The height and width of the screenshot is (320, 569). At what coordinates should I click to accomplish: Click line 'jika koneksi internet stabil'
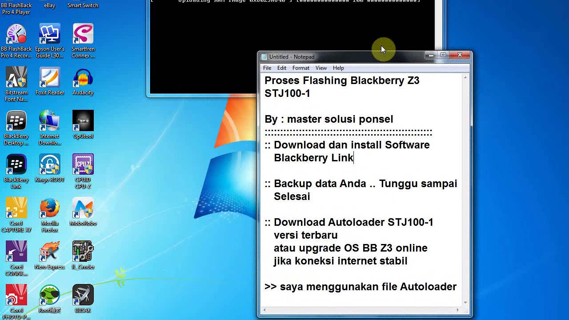(341, 261)
